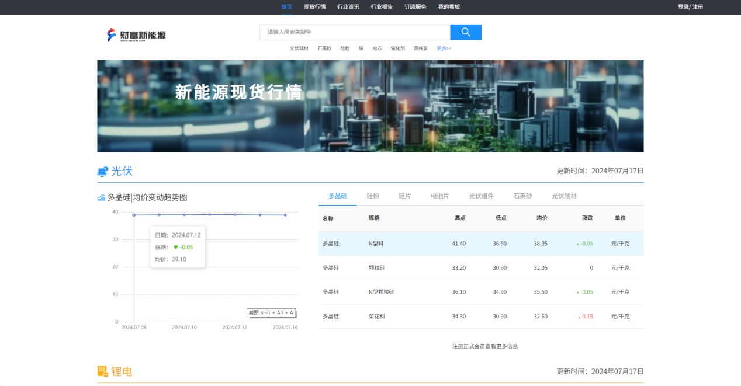The width and height of the screenshot is (741, 386).
Task: Click the 36.10 high price value
Action: pyautogui.click(x=459, y=292)
